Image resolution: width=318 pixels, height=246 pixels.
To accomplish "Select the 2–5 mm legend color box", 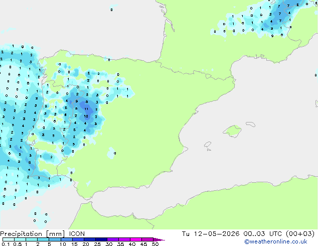I will [x=43, y=239].
